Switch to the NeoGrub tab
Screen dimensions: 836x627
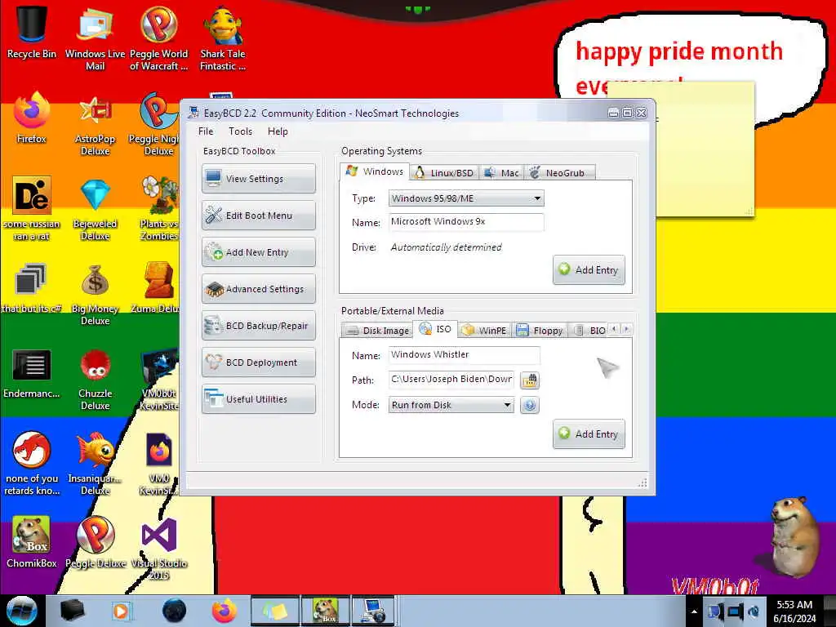pos(559,173)
